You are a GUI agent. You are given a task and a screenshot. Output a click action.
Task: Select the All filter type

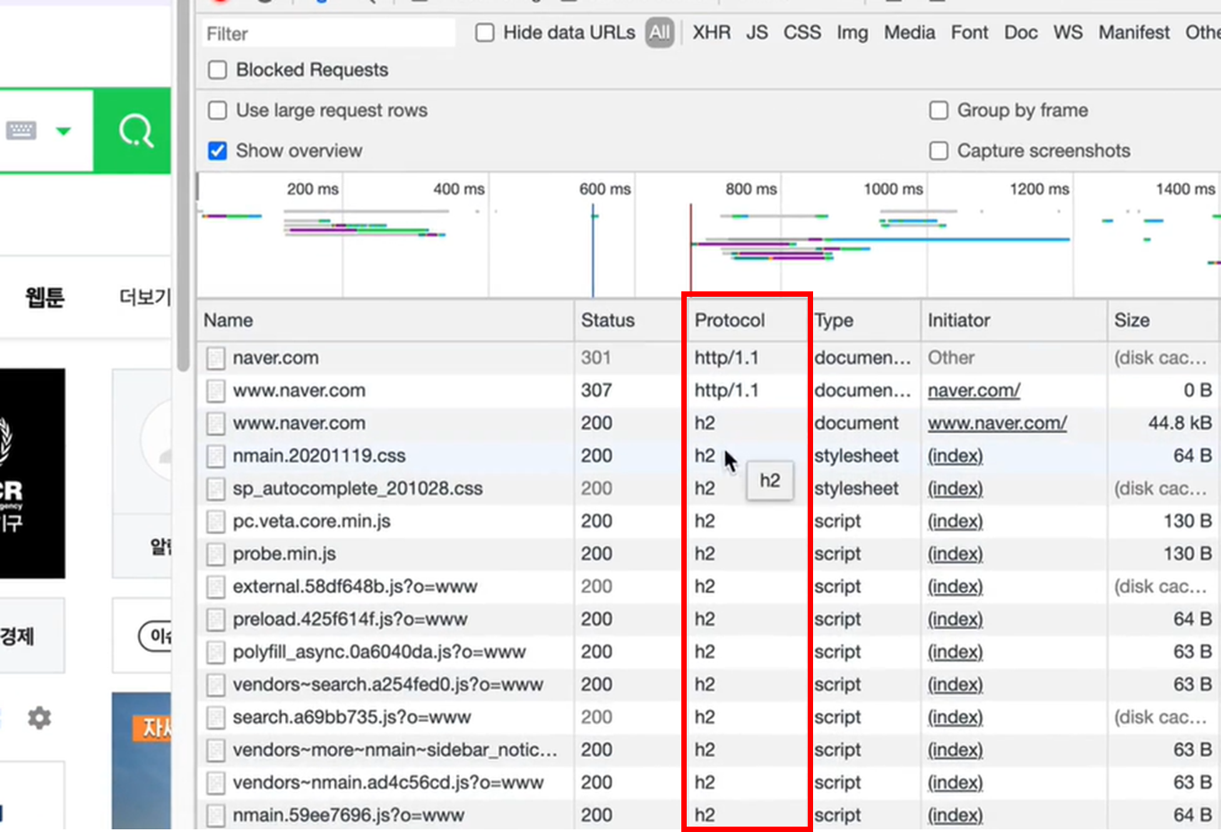(660, 33)
